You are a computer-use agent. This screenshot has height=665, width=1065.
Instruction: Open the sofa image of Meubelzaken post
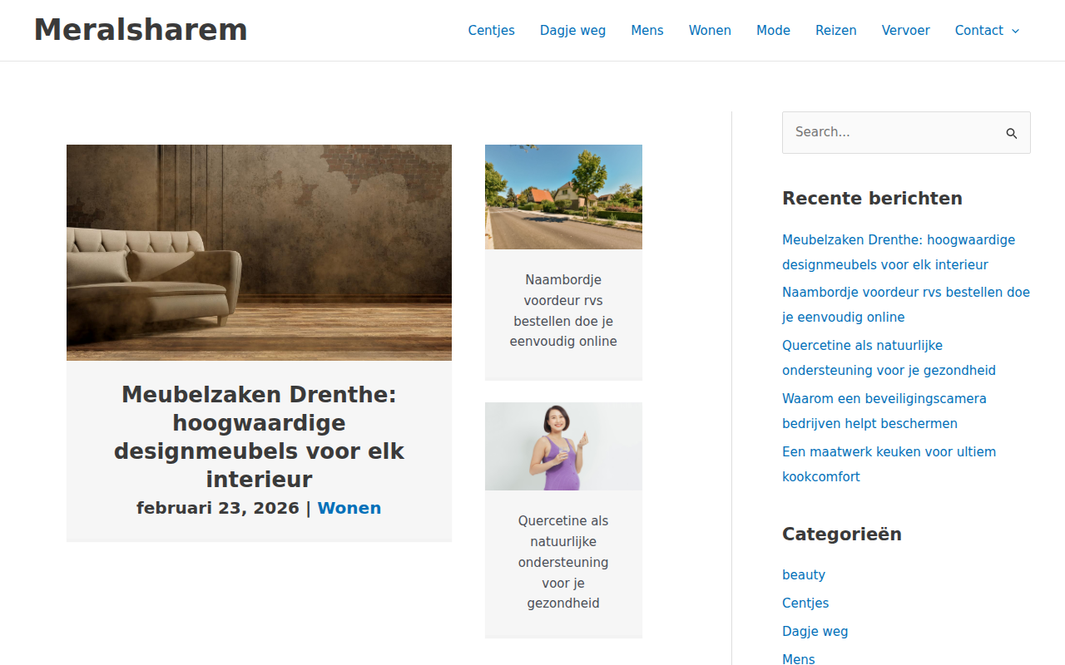click(x=259, y=253)
